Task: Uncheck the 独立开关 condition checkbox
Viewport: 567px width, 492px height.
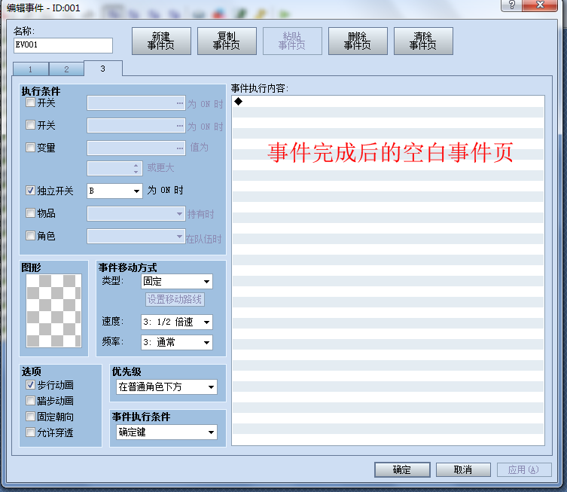Action: (x=30, y=191)
